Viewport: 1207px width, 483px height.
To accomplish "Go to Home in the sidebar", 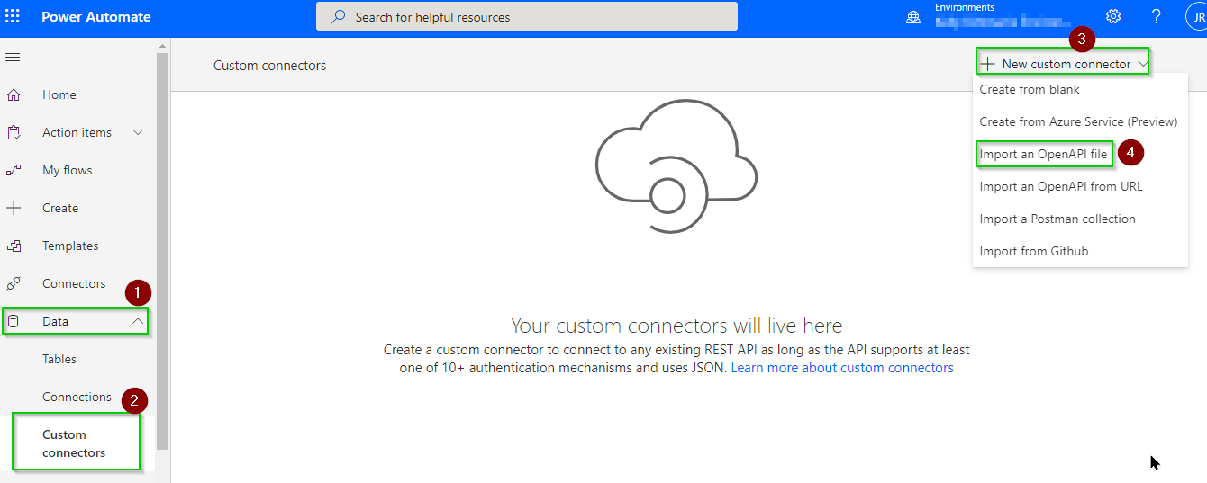I will [59, 94].
